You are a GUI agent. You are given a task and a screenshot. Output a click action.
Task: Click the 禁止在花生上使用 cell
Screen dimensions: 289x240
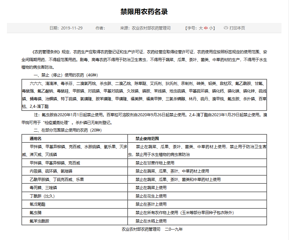151,196
